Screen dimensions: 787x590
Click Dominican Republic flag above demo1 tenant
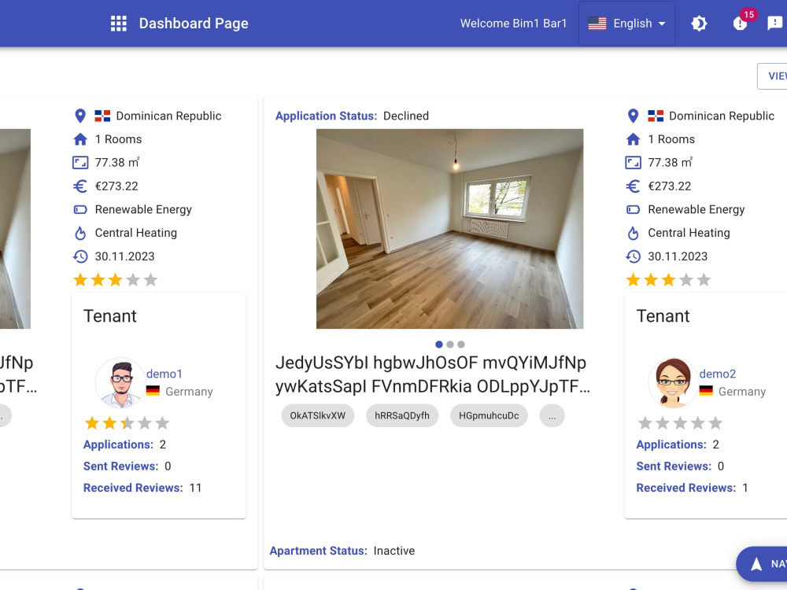(x=102, y=116)
